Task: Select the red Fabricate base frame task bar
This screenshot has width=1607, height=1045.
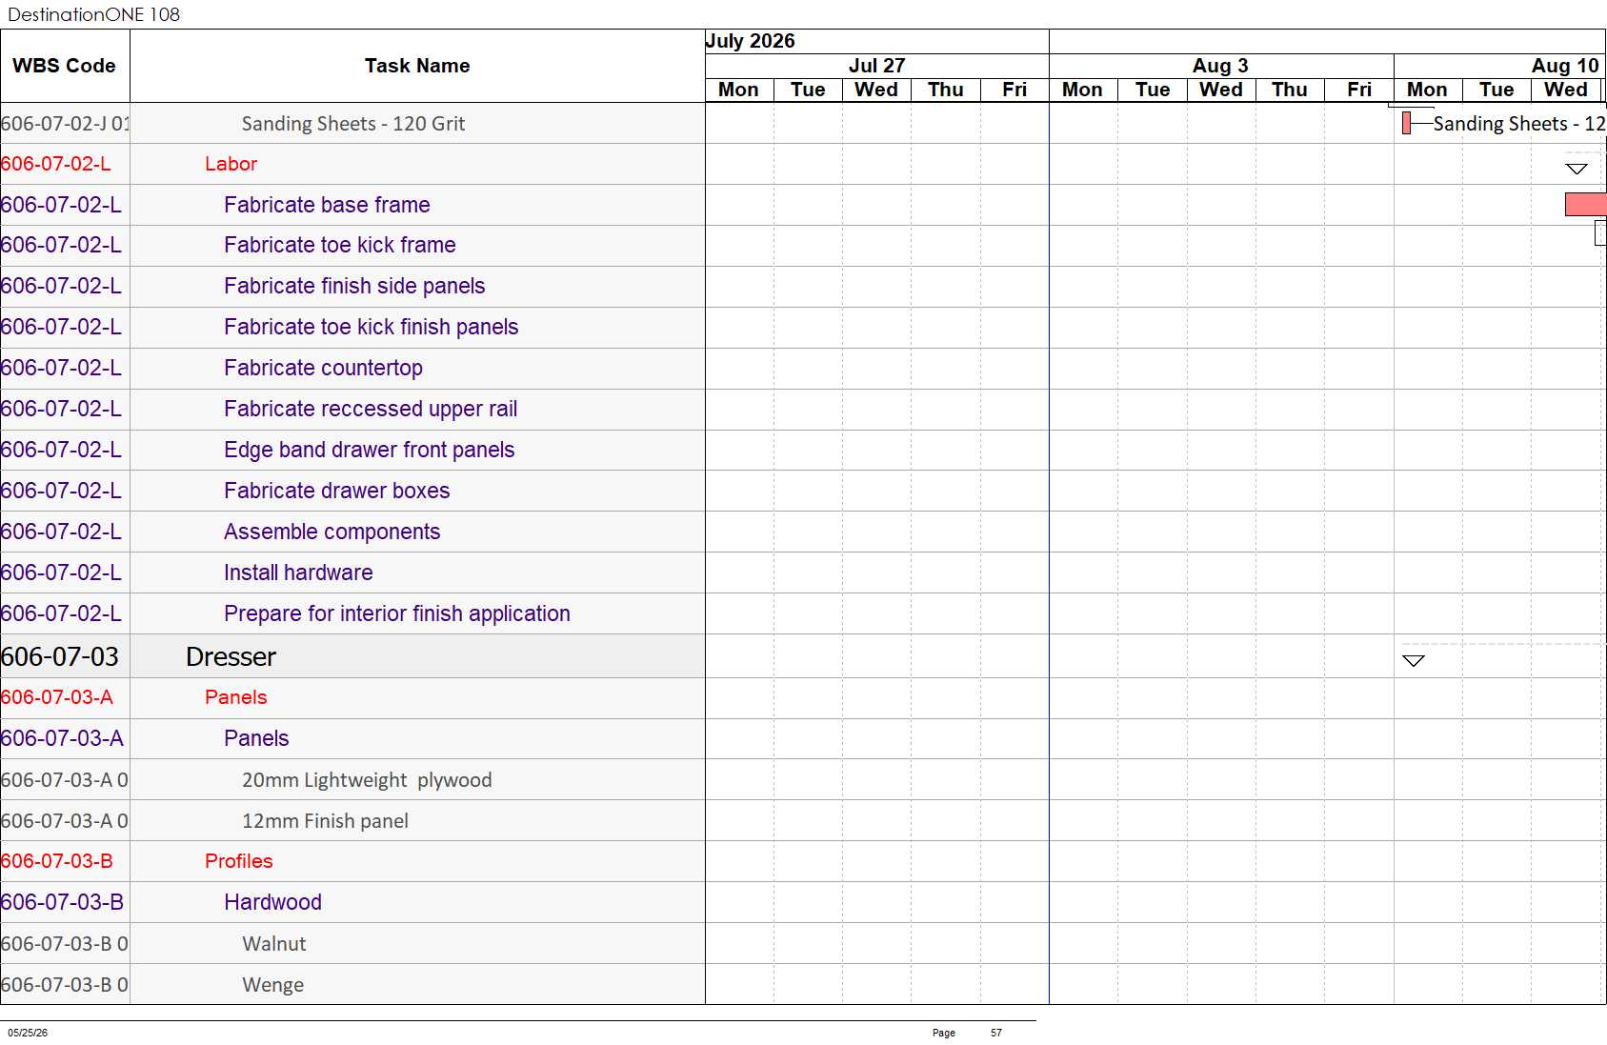Action: click(1585, 204)
